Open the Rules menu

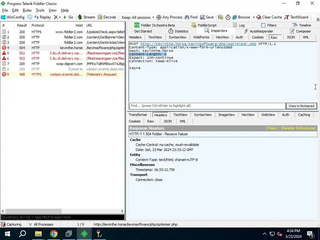(27, 10)
